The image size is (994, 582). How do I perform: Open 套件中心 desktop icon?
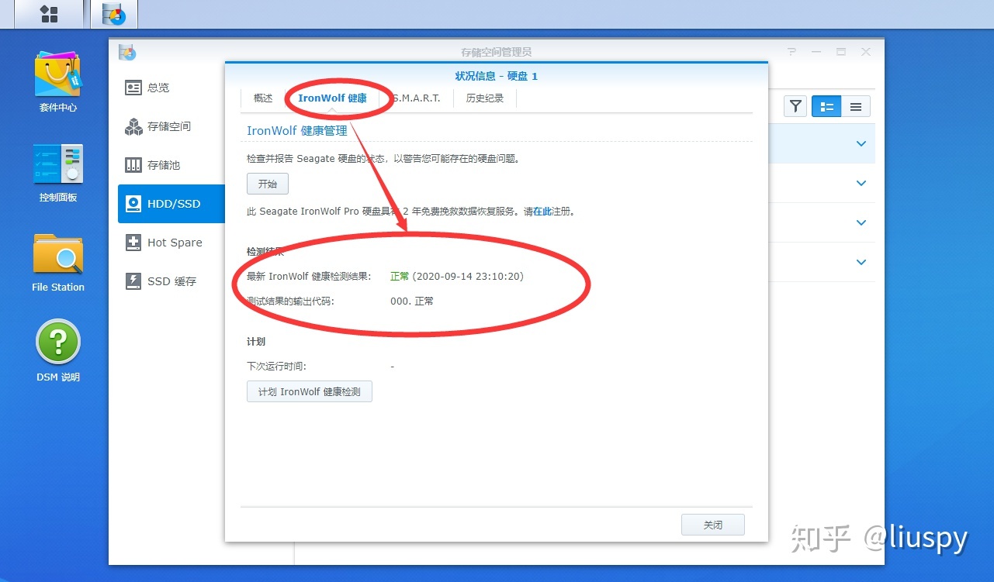click(x=58, y=81)
